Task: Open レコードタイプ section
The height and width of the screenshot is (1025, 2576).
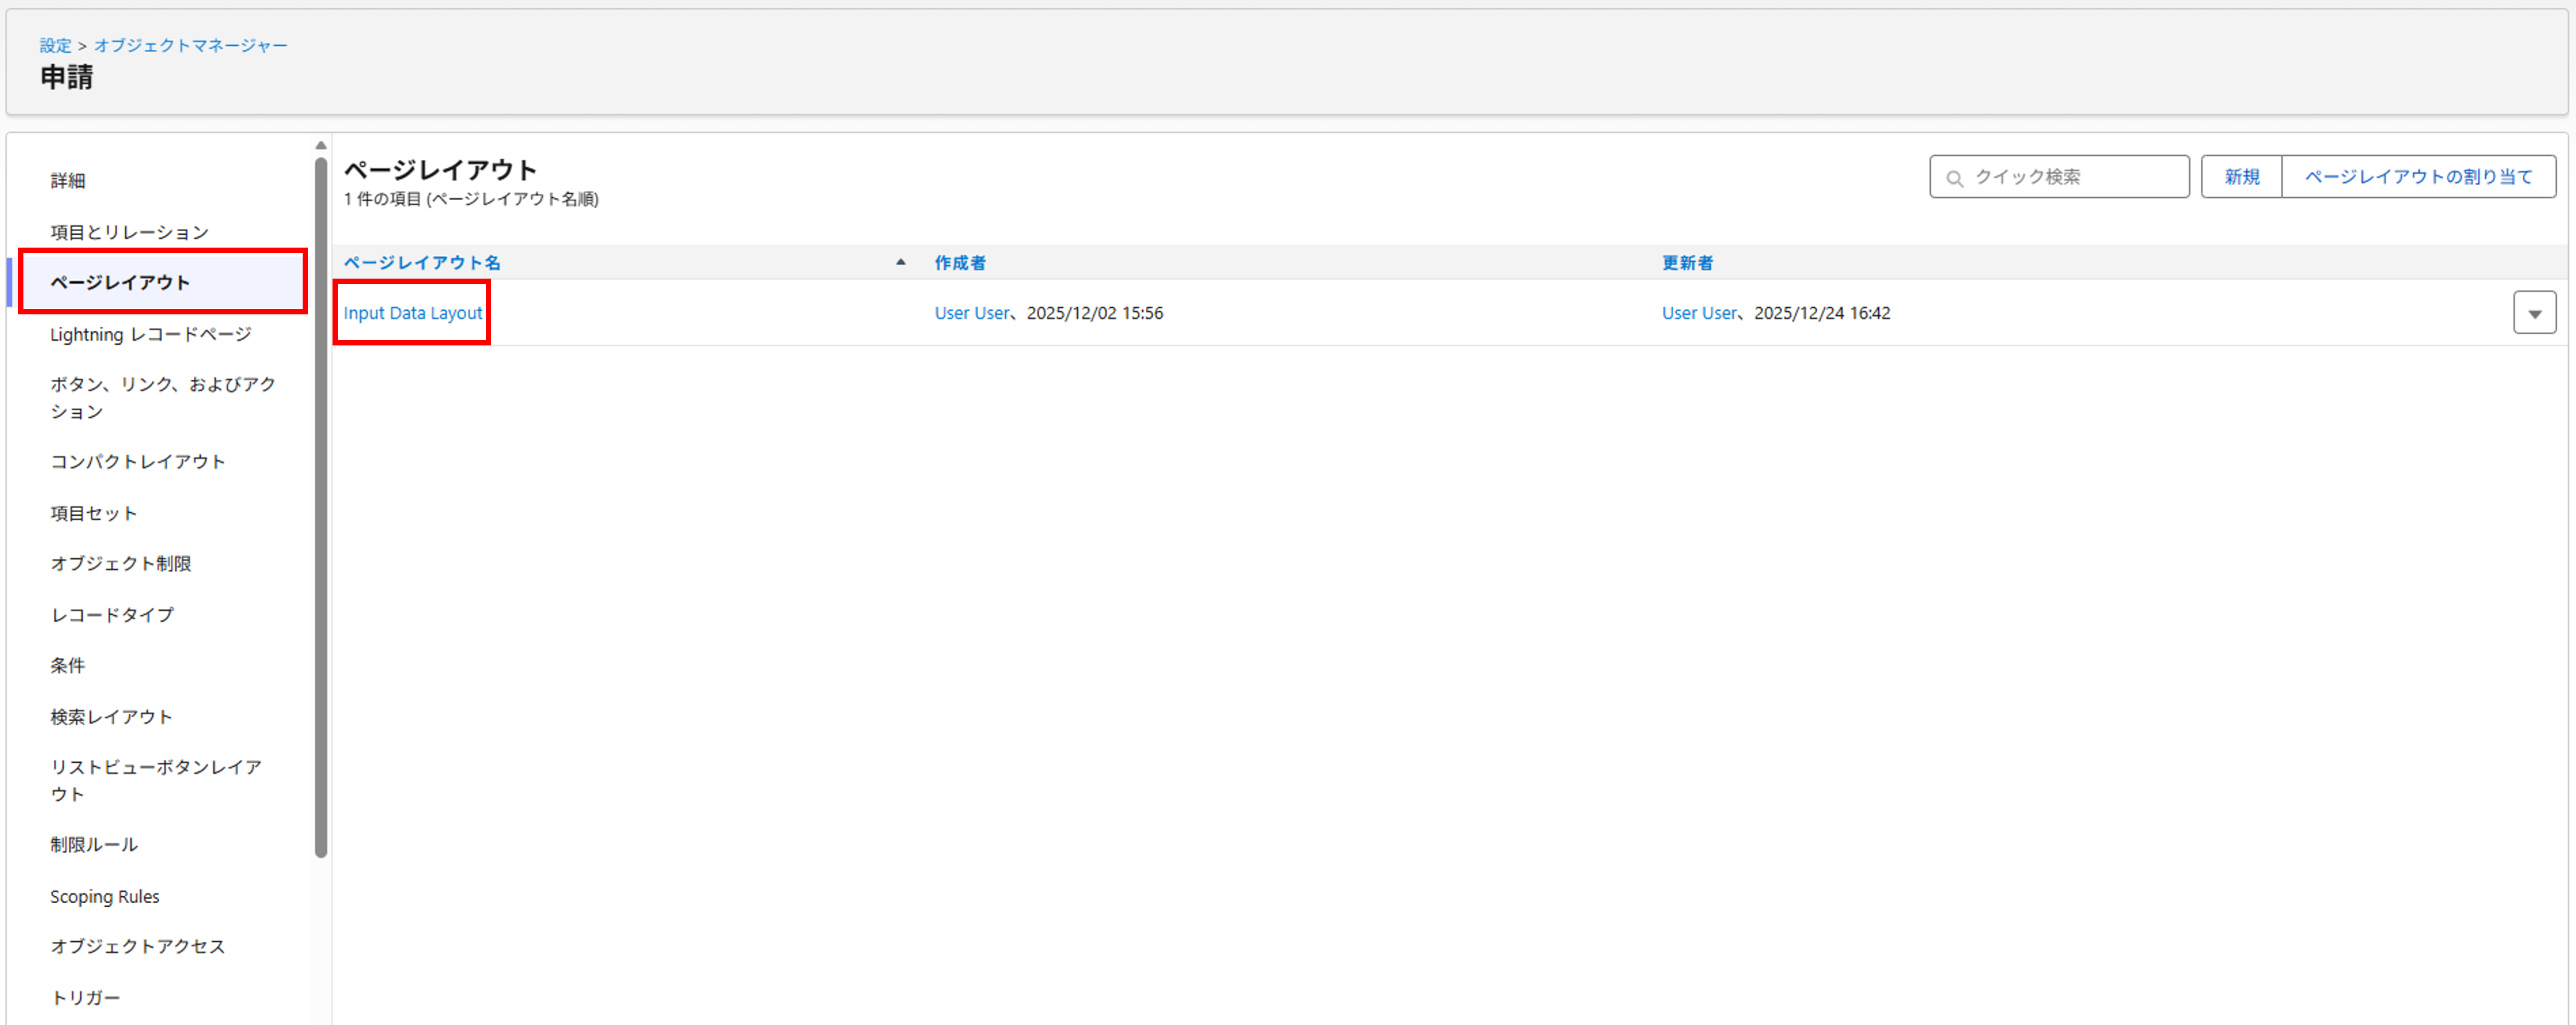Action: click(x=112, y=615)
